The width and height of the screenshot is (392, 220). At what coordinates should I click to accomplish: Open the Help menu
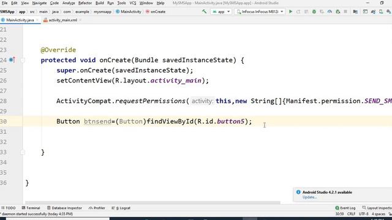[x=160, y=3]
